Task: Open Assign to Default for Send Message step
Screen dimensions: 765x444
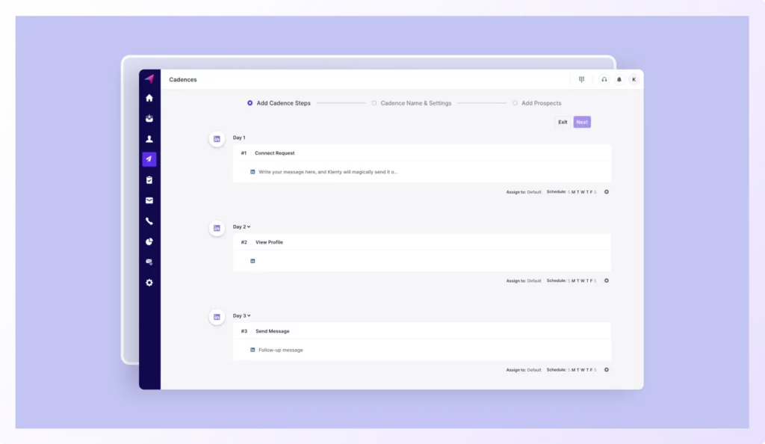Action: (x=533, y=370)
